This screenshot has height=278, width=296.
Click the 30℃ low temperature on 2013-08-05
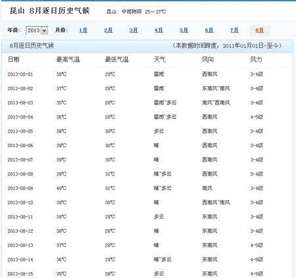[110, 131]
